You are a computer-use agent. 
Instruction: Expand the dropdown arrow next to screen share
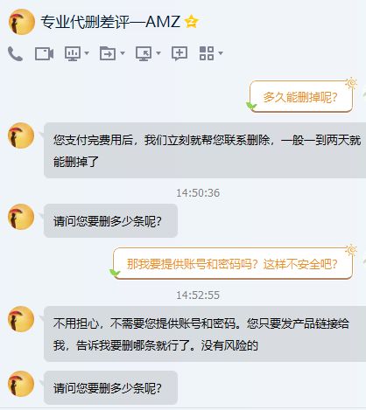87,53
